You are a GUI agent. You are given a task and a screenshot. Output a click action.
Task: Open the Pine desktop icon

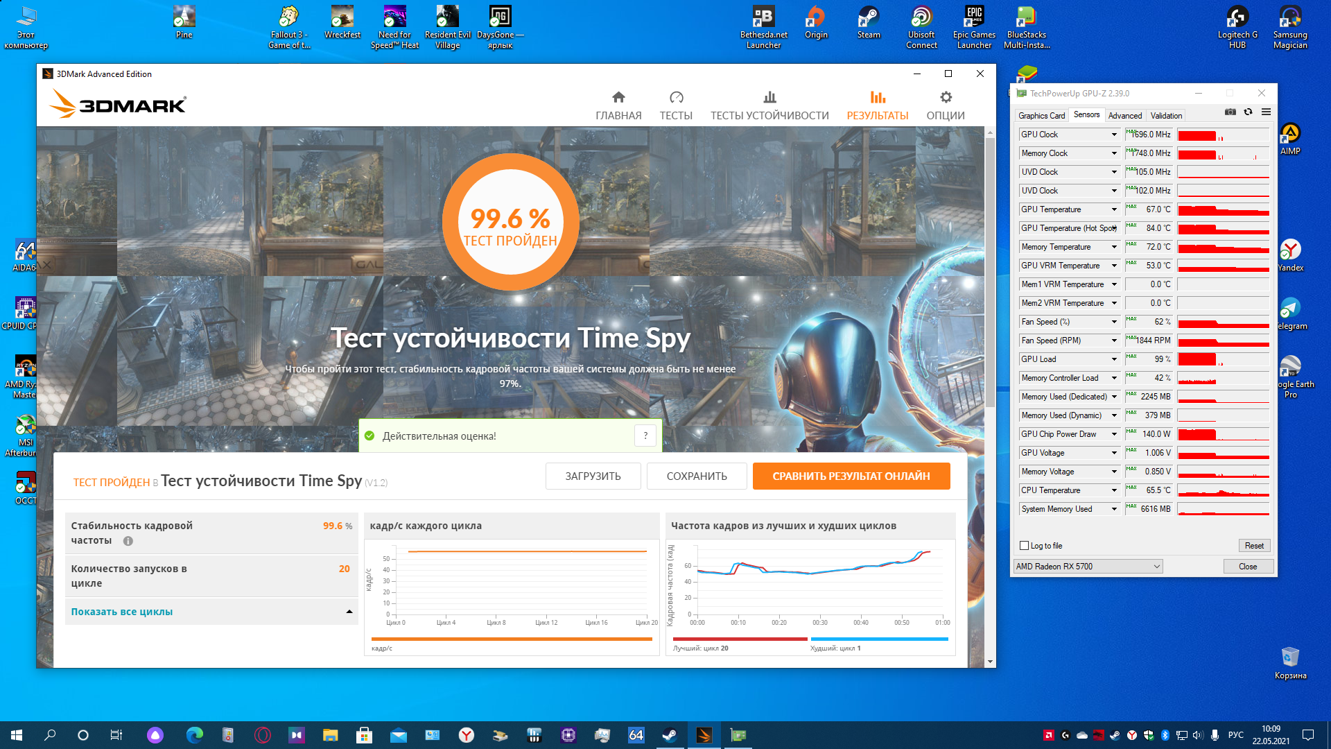[x=184, y=22]
